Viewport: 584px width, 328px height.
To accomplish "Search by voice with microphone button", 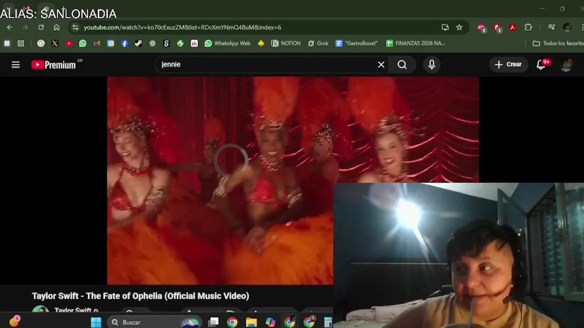I will (x=432, y=65).
